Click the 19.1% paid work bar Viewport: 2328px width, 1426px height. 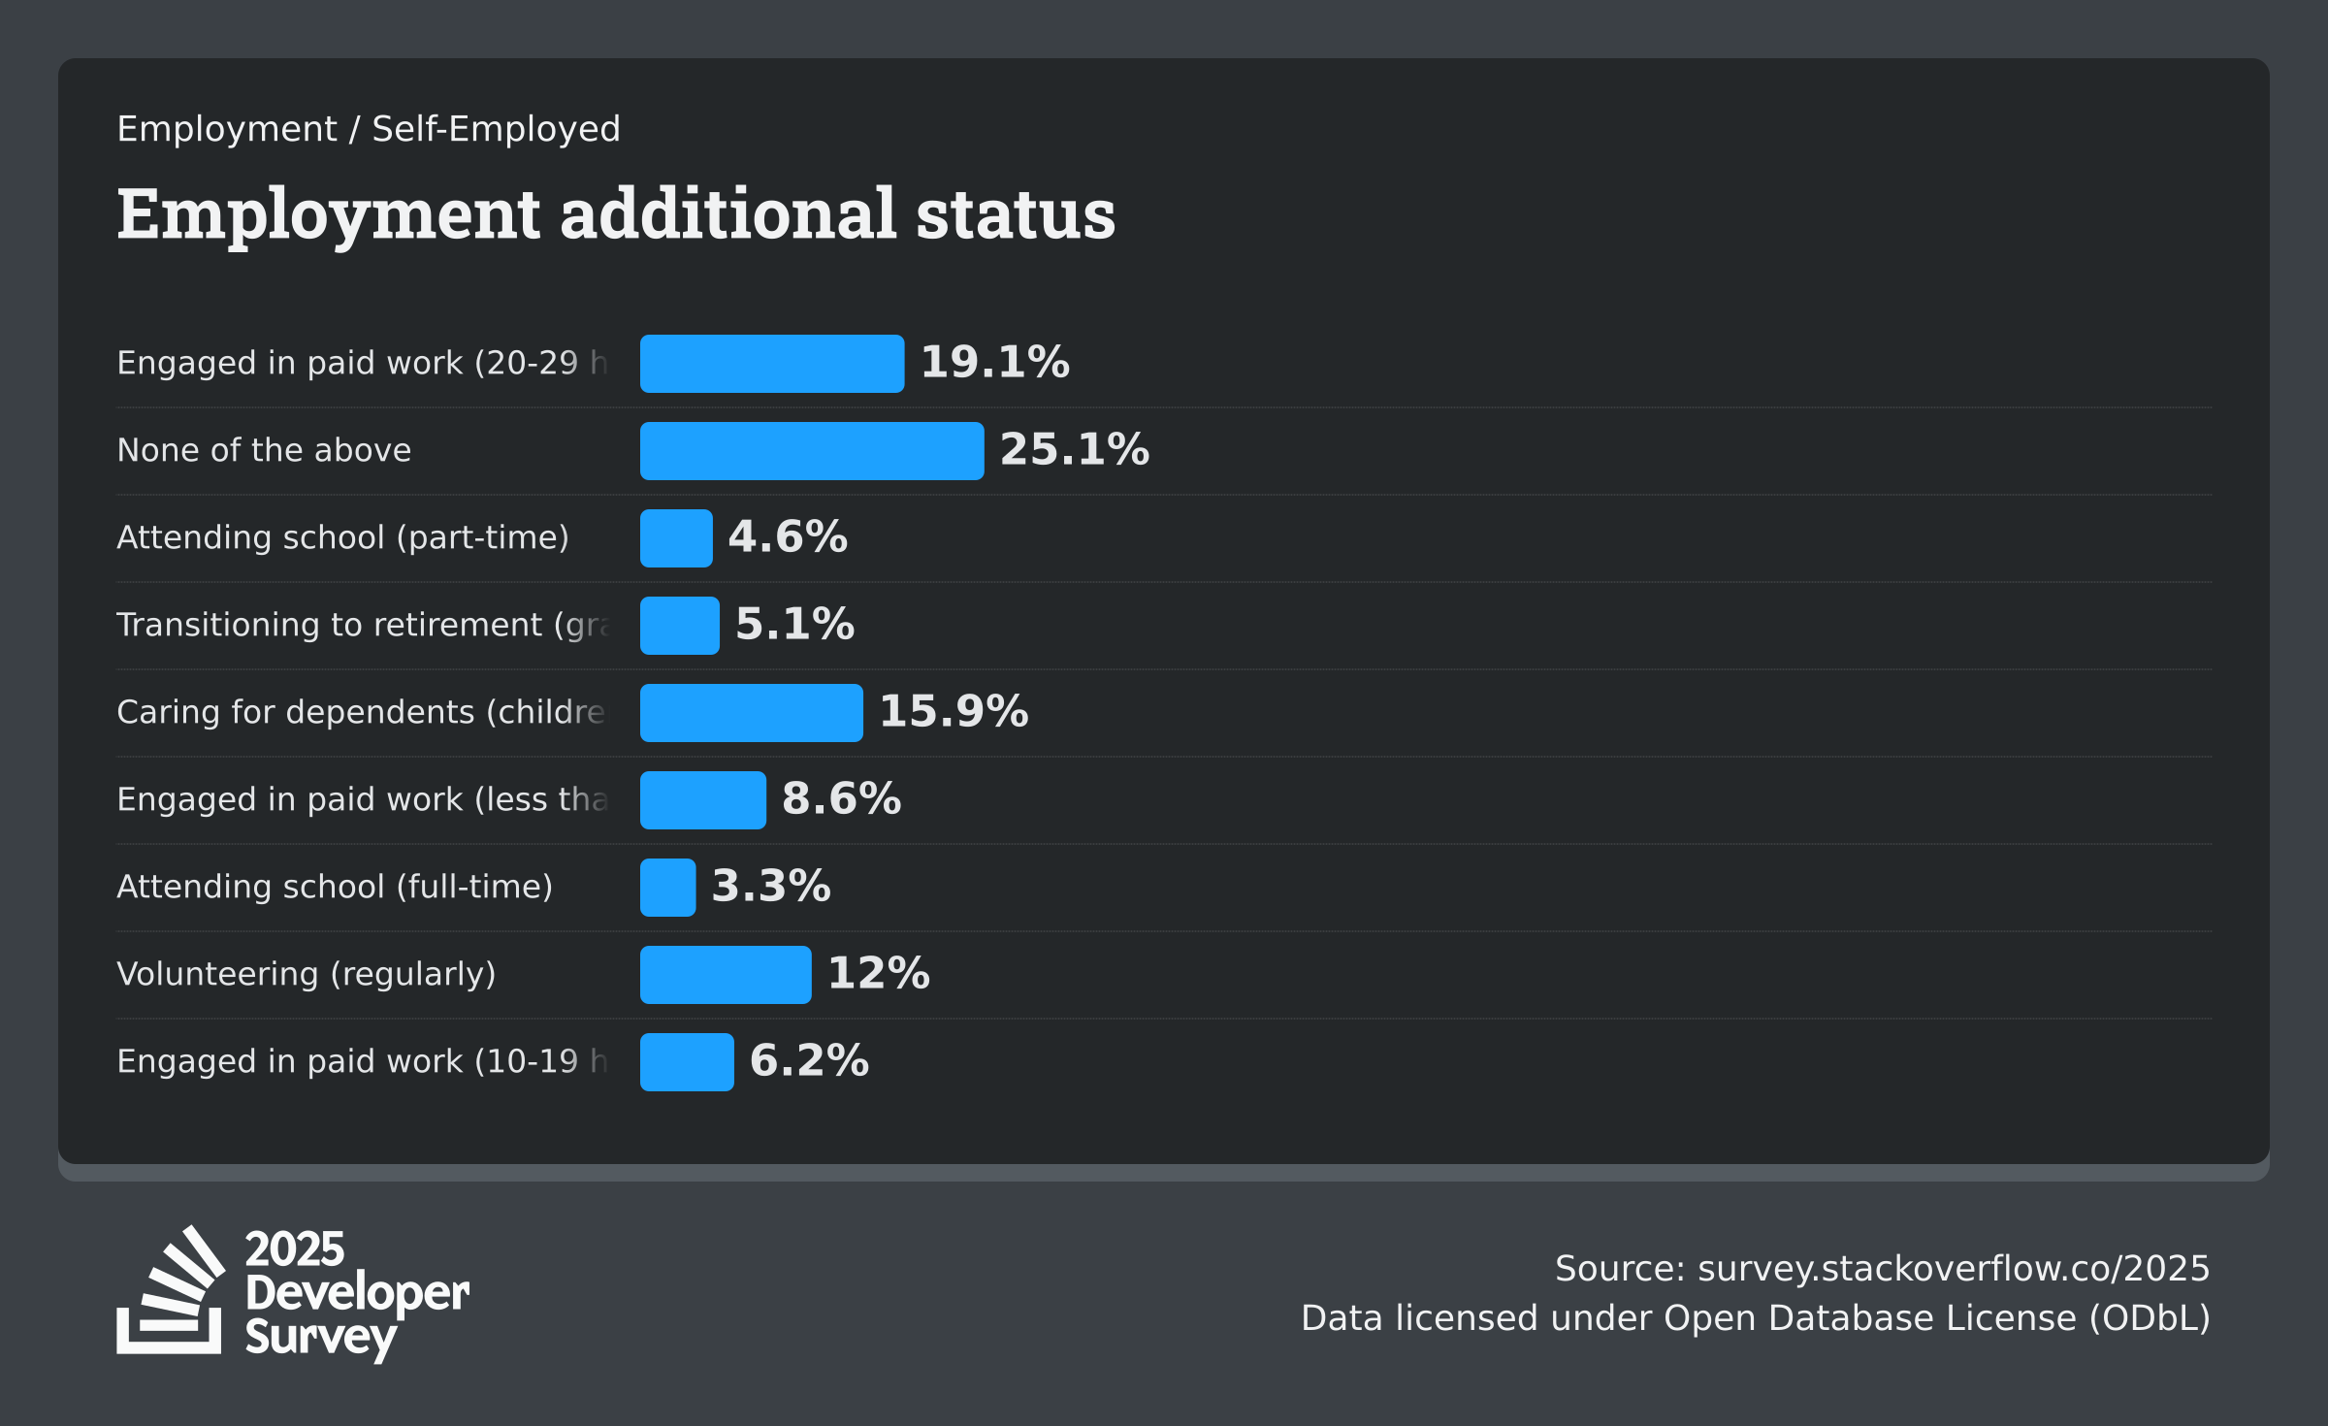pos(772,364)
